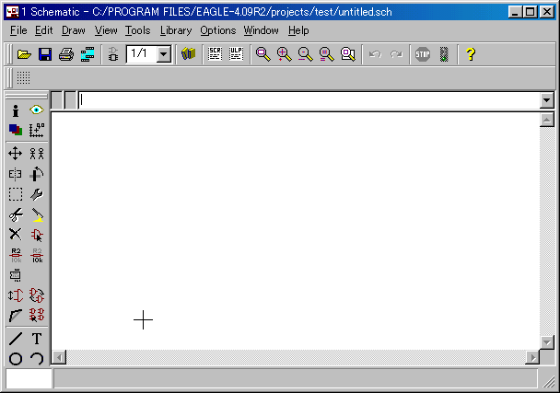
Task: Open the File menu
Action: (18, 30)
